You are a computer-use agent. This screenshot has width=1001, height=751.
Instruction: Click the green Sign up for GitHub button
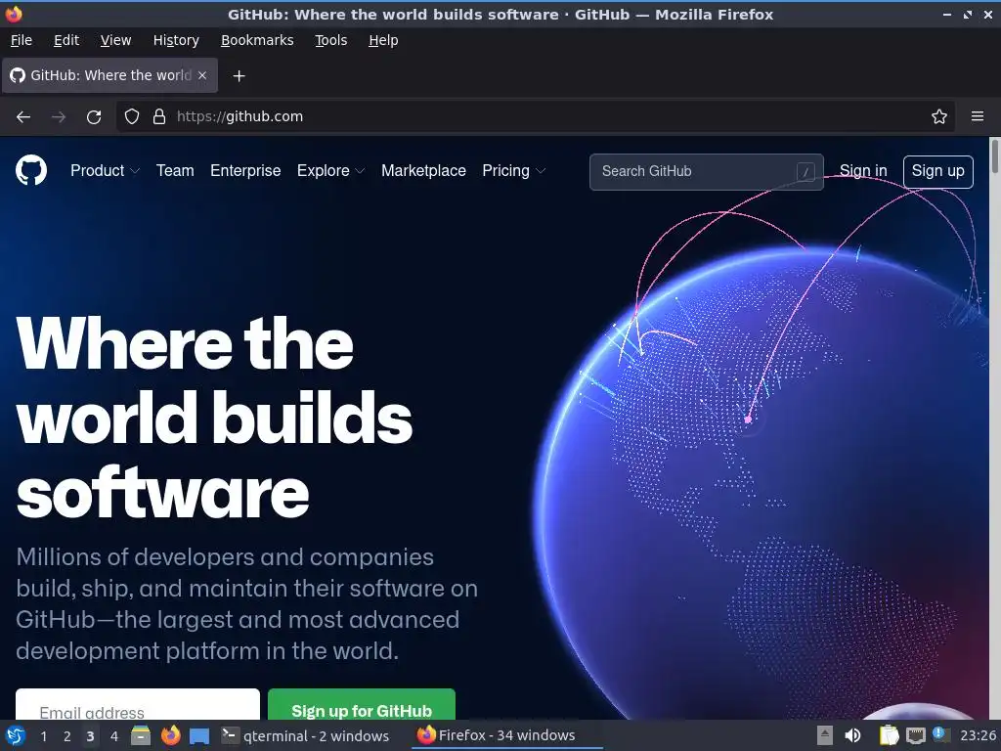pos(362,705)
